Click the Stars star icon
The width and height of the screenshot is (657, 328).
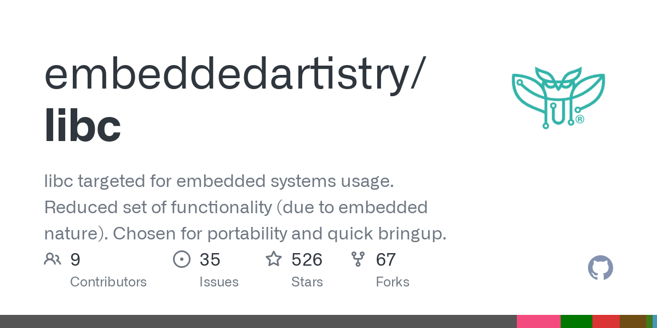point(274,259)
